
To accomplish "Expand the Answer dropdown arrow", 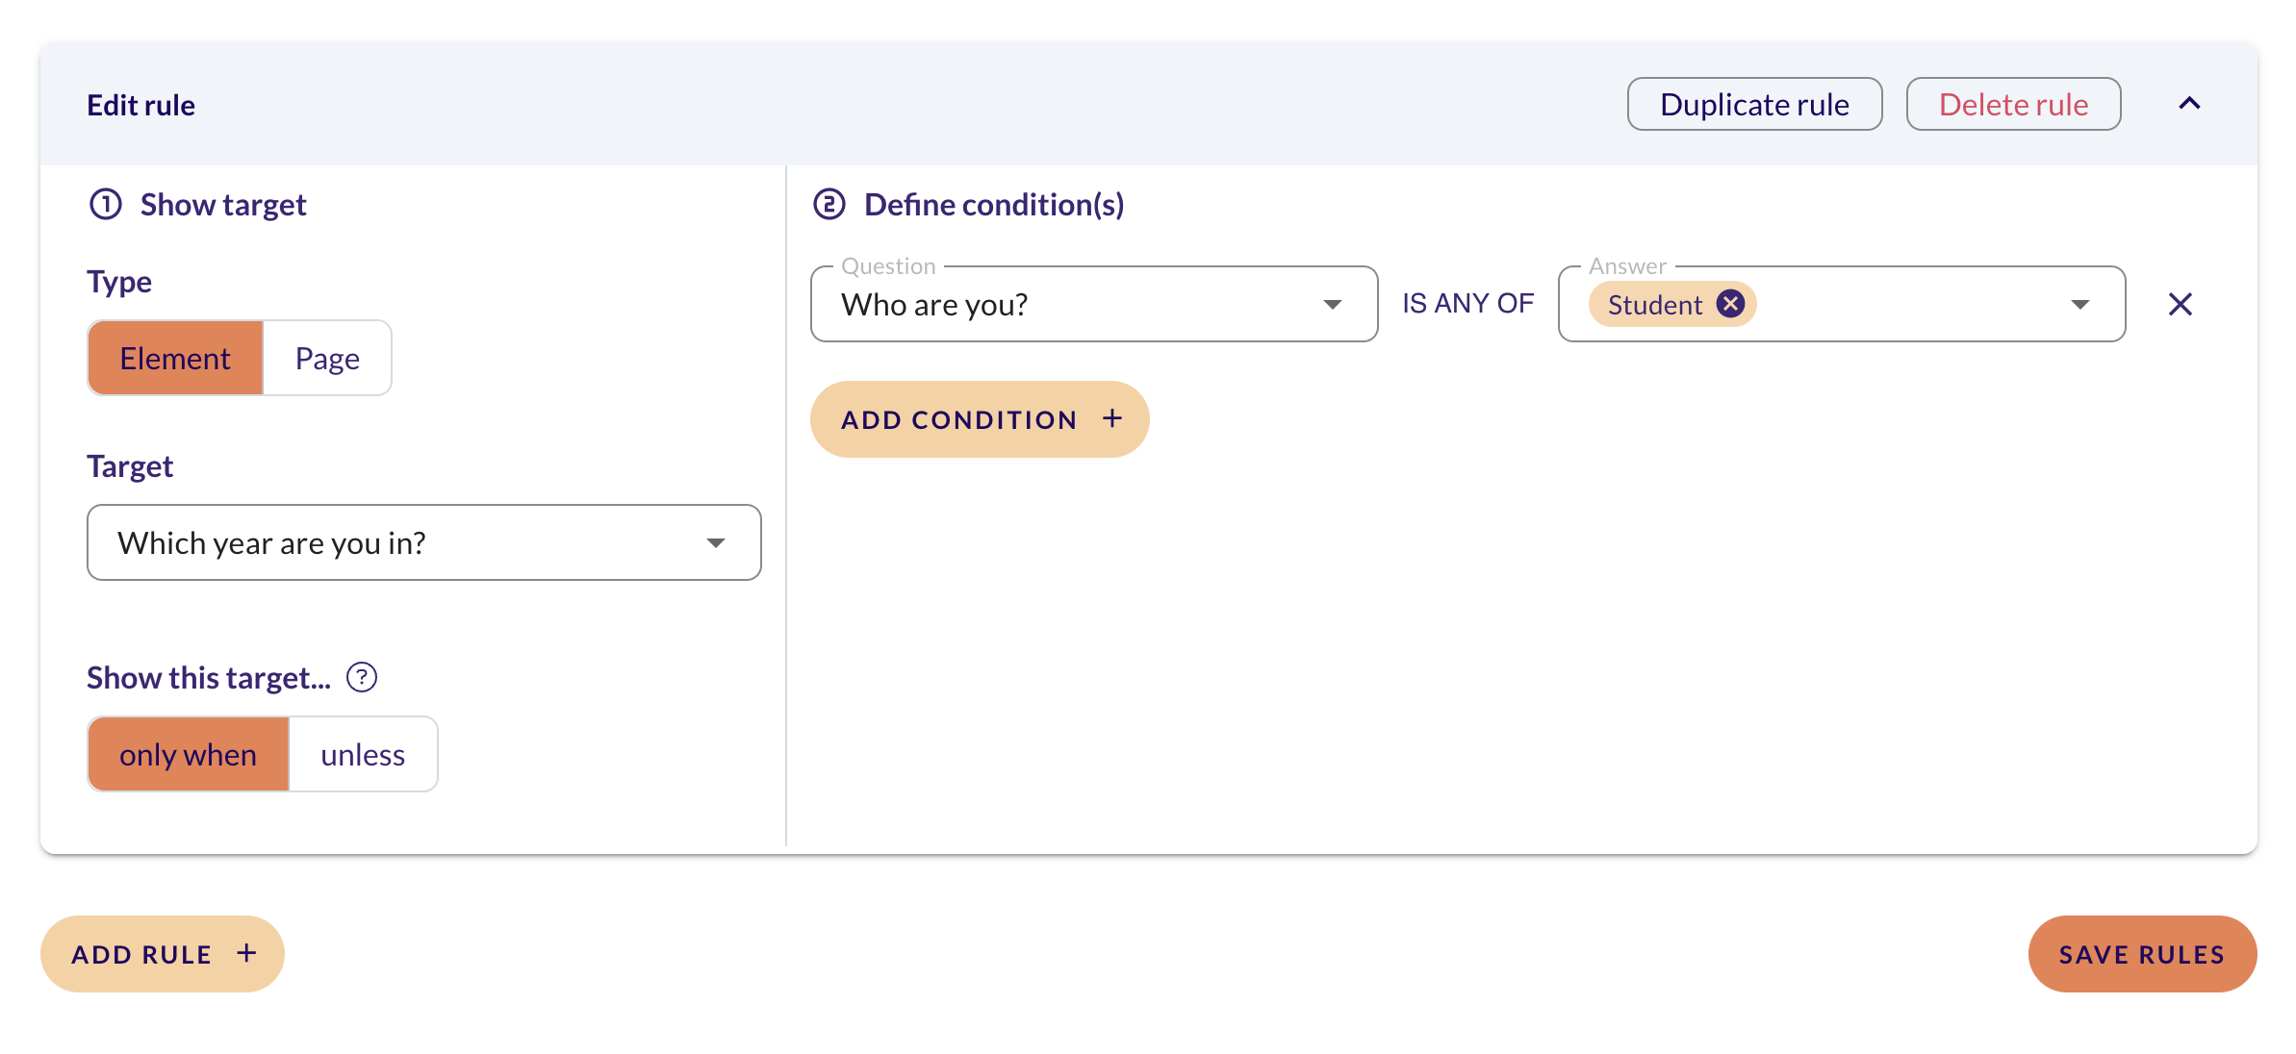I will pyautogui.click(x=2079, y=304).
